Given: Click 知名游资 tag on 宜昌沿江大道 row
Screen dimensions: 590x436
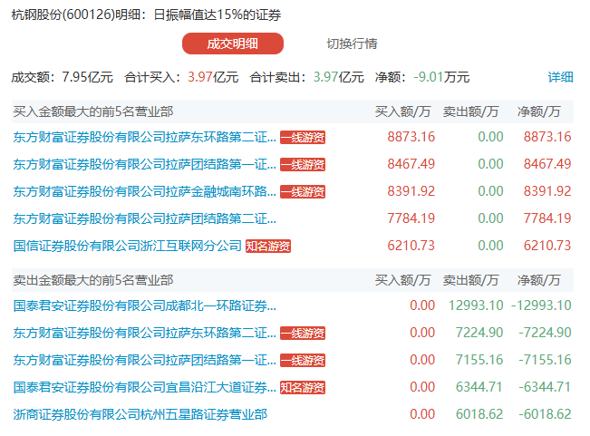Looking at the screenshot, I should coord(303,387).
